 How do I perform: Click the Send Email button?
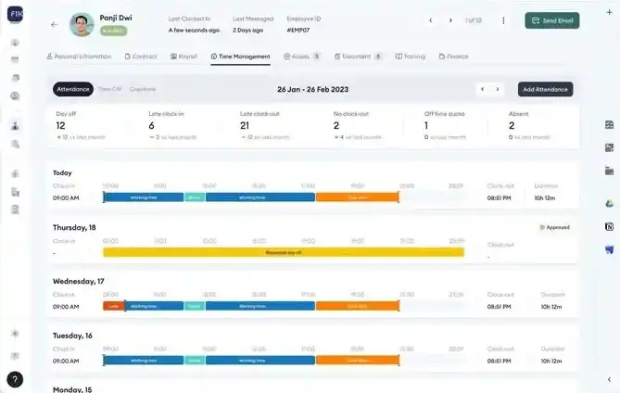pos(552,20)
